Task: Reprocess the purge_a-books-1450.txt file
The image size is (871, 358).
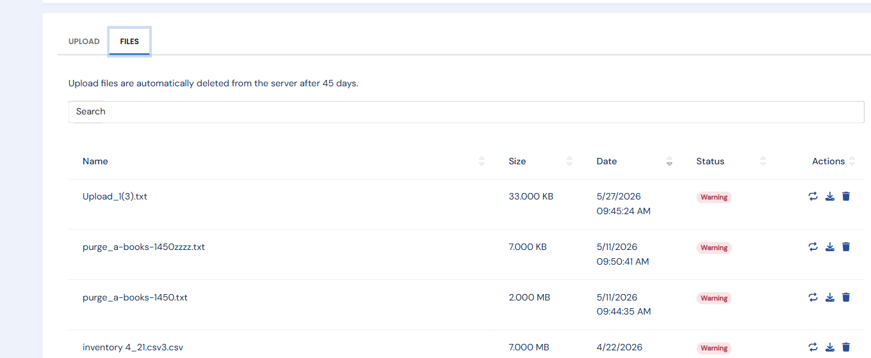Action: pos(813,297)
